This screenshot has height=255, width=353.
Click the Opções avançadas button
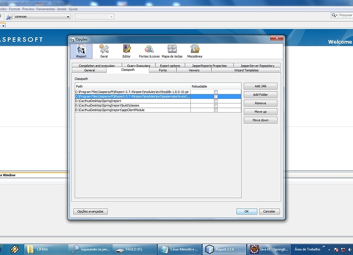[x=90, y=212]
